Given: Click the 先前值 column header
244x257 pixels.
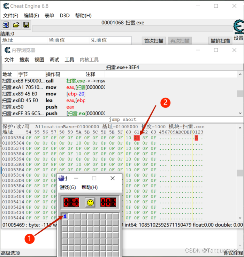Looking at the screenshot, I should [x=110, y=40].
